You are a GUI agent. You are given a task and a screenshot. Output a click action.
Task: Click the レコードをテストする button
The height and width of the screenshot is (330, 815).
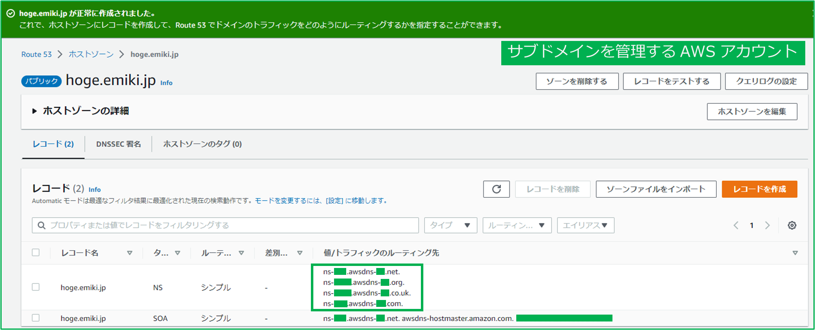[672, 81]
